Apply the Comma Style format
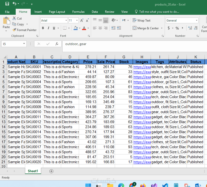The image size is (207, 187). coord(183,28)
